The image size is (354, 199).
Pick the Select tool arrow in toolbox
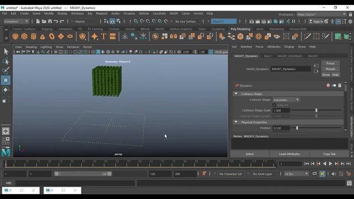(6, 51)
